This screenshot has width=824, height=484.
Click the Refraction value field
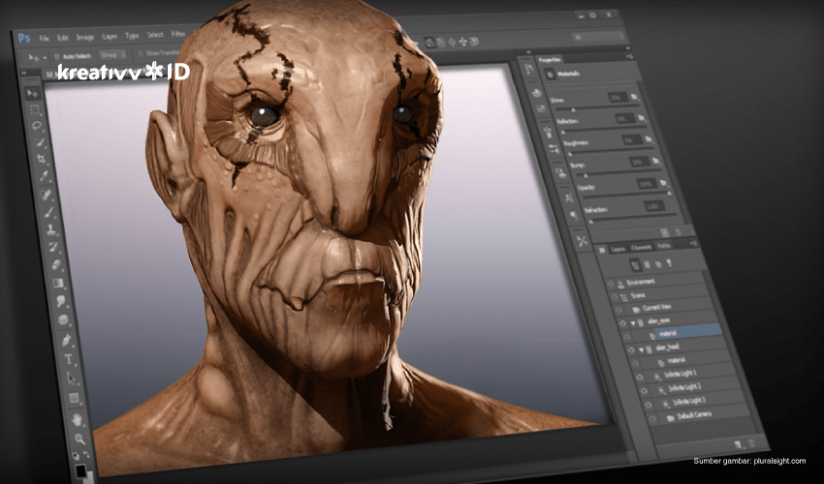655,205
